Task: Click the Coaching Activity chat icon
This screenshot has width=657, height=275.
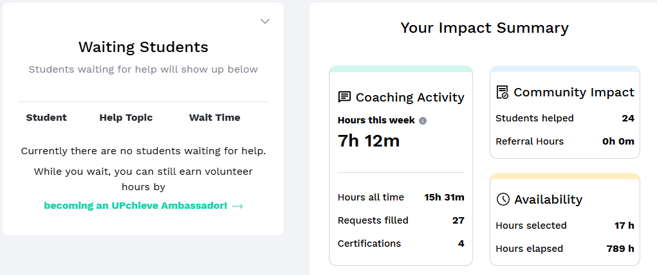Action: click(x=344, y=97)
